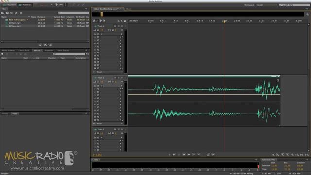The width and height of the screenshot is (311, 175).
Task: Toggle the metronome icon in editor
Action: (118, 21)
